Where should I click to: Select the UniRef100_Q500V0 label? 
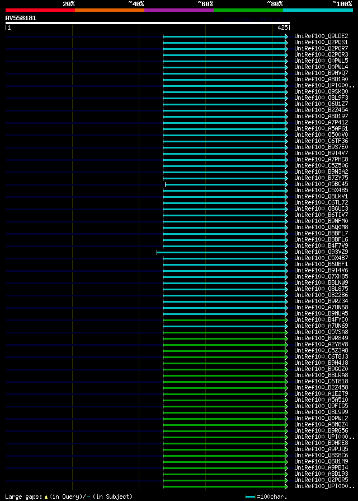pyautogui.click(x=321, y=135)
